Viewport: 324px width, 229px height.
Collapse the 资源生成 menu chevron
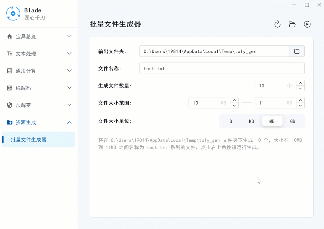click(x=69, y=123)
